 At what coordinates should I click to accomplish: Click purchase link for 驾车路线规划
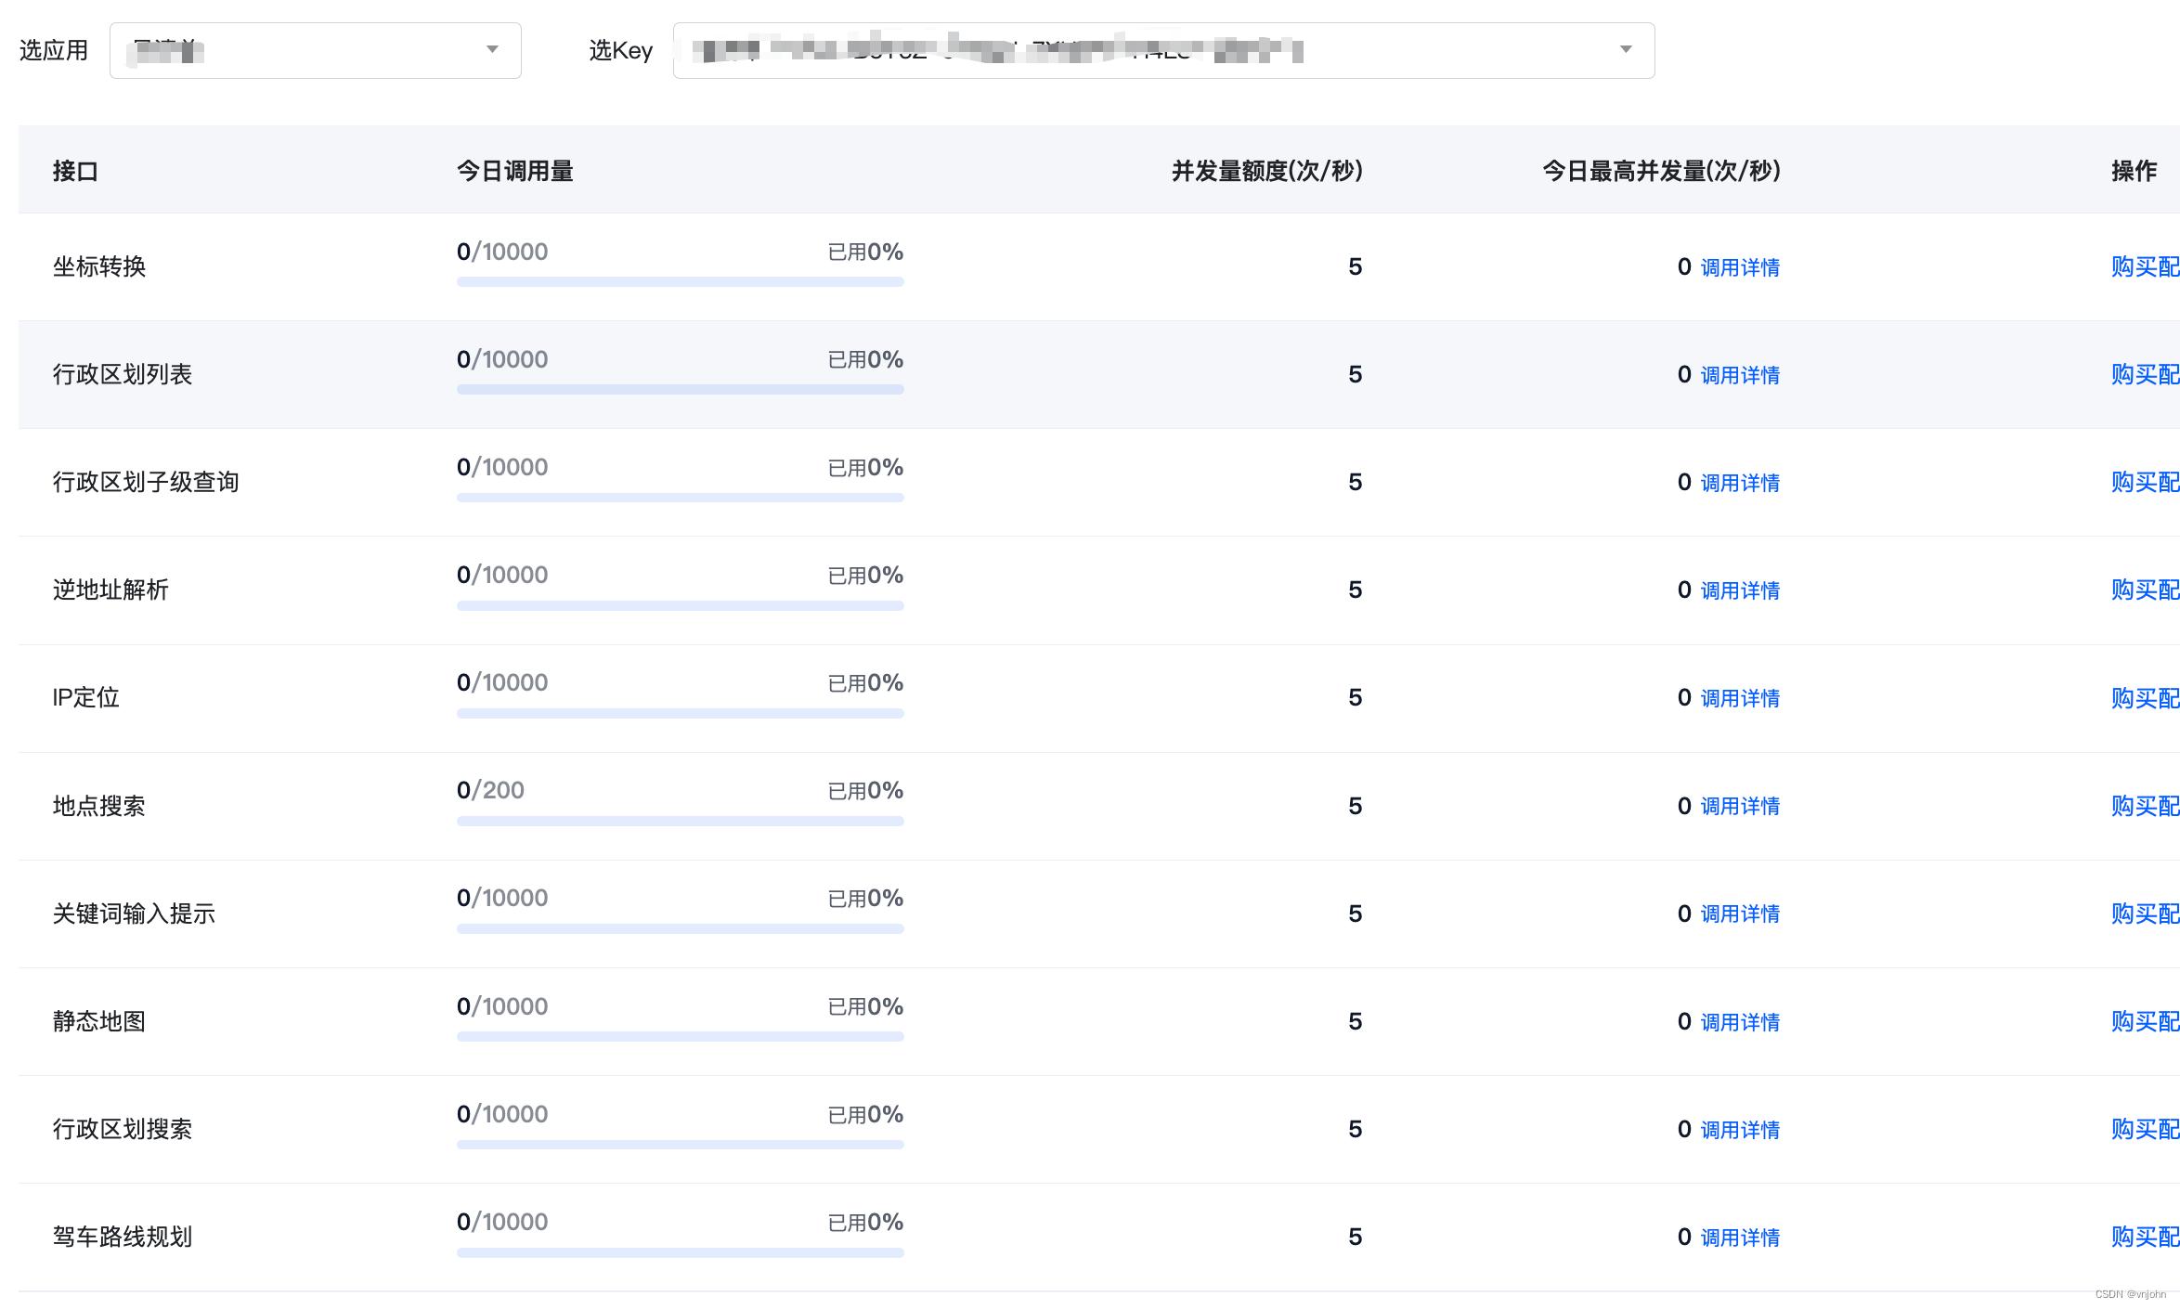tap(2144, 1237)
